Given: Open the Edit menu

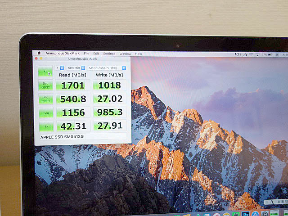Looking at the screenshot, I should [x=96, y=54].
